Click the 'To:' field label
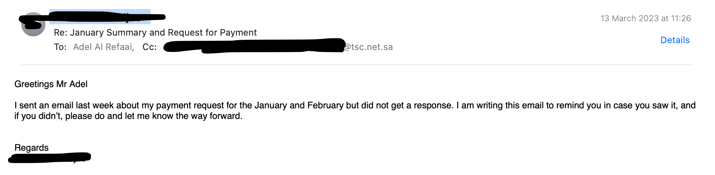The image size is (715, 175). coord(60,47)
